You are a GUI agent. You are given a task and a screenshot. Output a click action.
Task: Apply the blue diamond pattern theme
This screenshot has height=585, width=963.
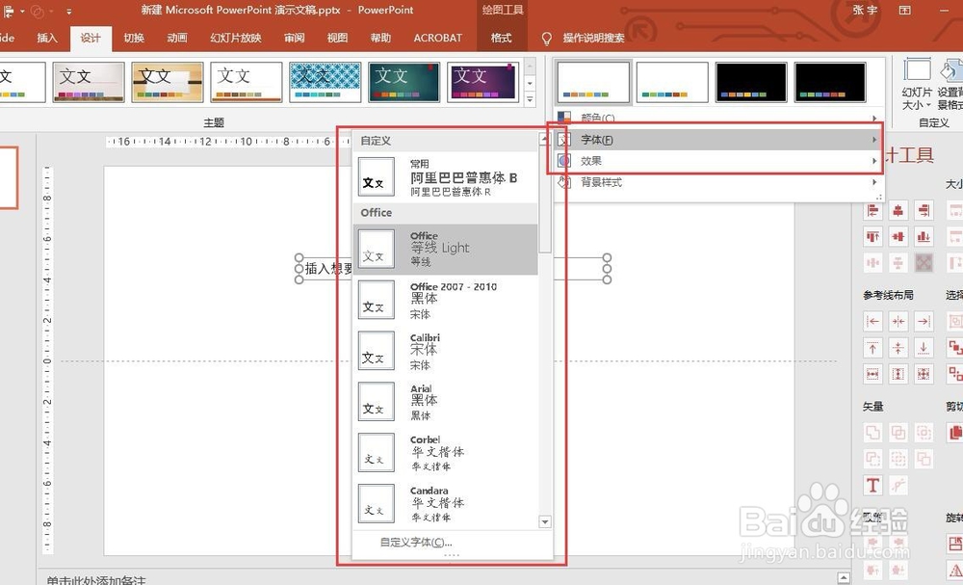pos(325,82)
